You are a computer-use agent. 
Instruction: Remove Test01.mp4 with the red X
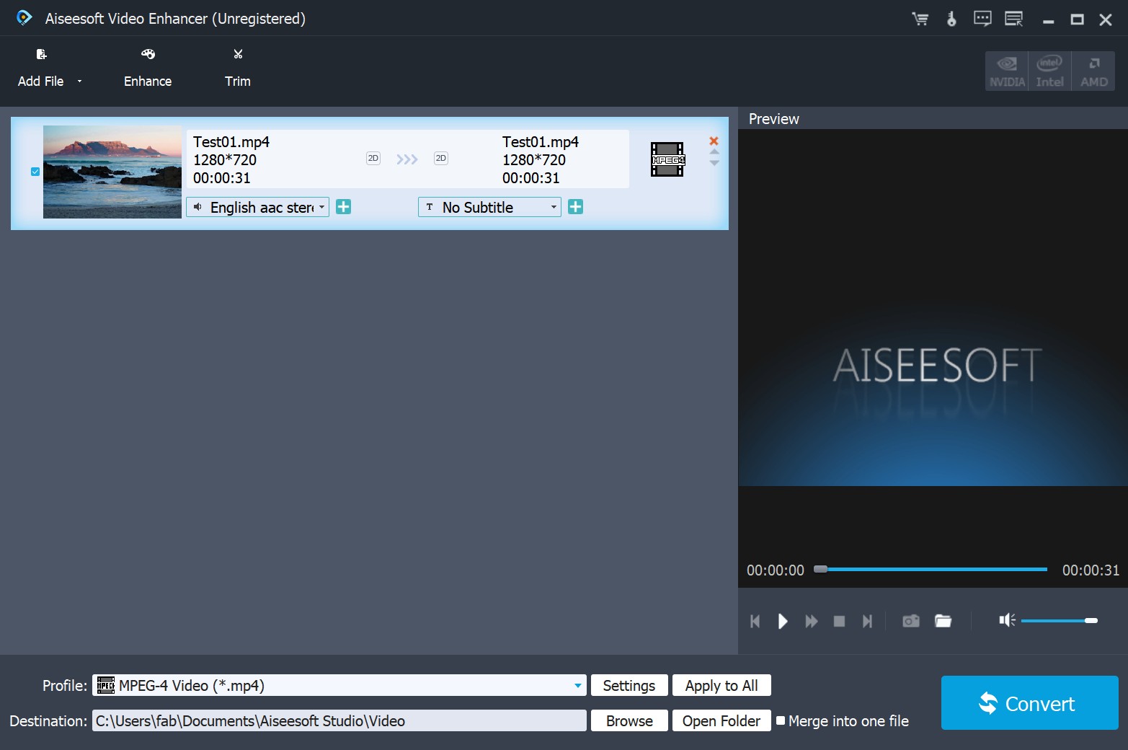[714, 141]
